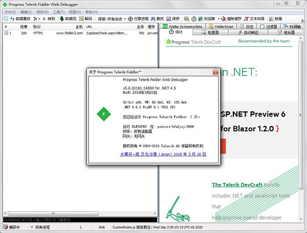Image resolution: width=307 pixels, height=233 pixels.
Task: Toggle the 解码 decode button
Action: point(85,18)
